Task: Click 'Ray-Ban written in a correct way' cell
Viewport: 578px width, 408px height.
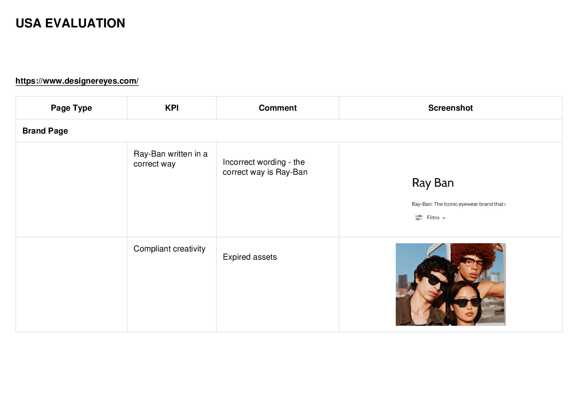Action: (172, 189)
